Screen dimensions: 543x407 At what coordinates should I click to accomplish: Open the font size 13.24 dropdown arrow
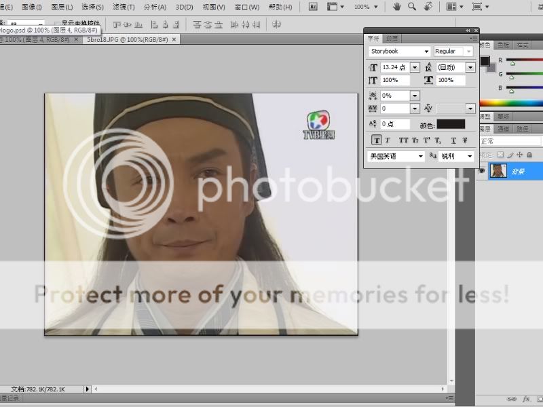(x=415, y=67)
